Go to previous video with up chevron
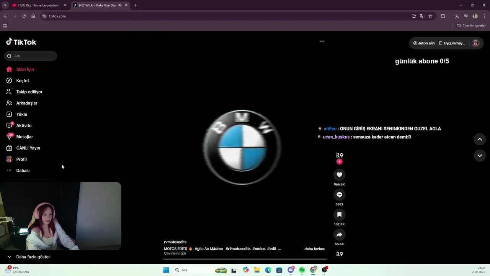This screenshot has height=276, width=490. [480, 139]
